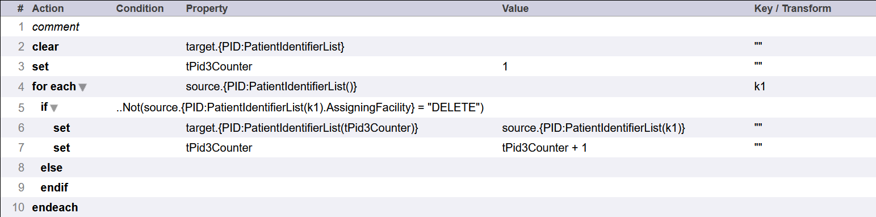Collapse the 'if' block triangle
Image resolution: width=876 pixels, height=217 pixels.
(x=55, y=107)
